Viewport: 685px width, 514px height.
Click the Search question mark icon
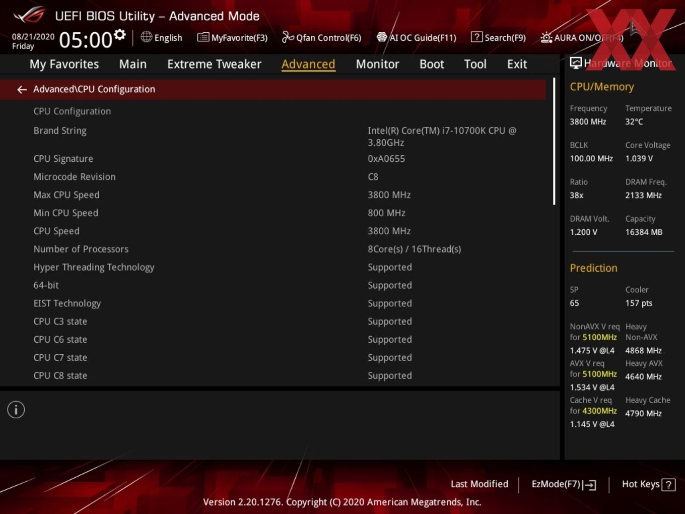tap(476, 37)
